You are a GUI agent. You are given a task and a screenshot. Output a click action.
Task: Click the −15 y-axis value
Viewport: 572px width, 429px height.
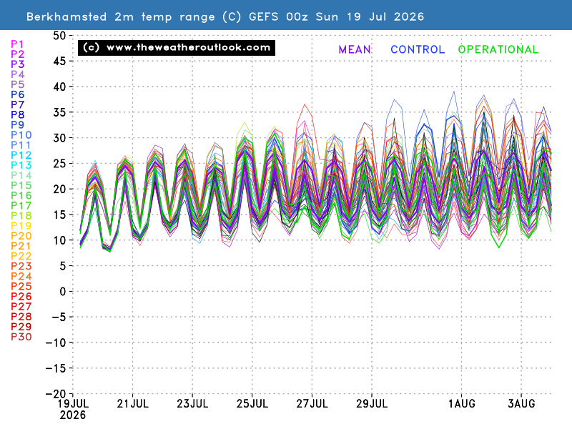coord(56,368)
